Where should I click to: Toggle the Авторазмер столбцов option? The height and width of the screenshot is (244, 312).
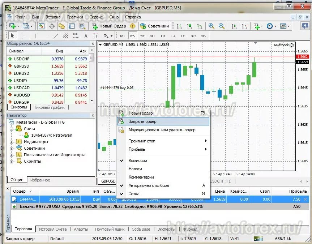tap(163, 185)
